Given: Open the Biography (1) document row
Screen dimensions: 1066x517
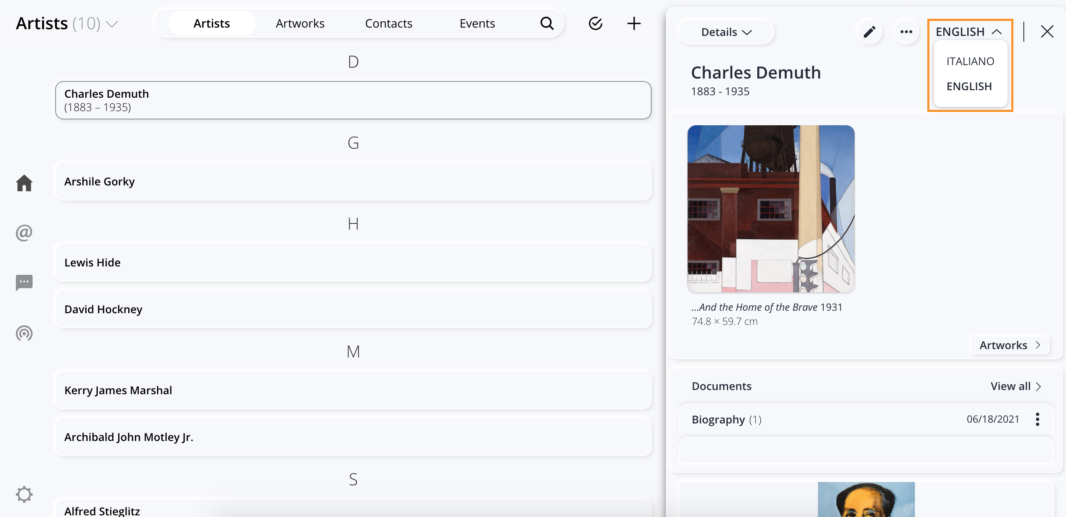Looking at the screenshot, I should click(866, 419).
